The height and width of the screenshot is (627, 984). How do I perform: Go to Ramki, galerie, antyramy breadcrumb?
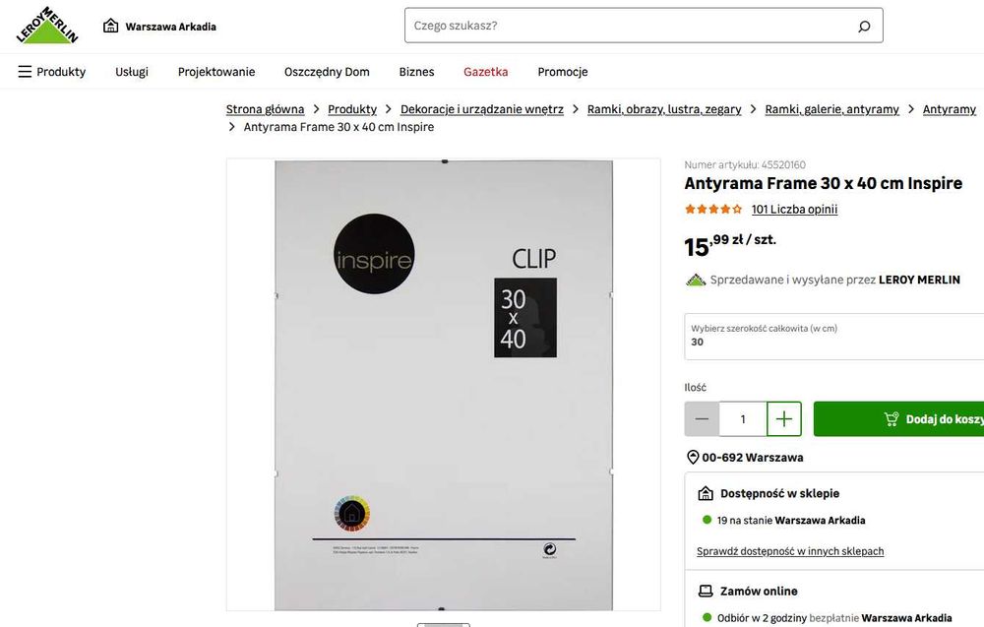tap(832, 109)
